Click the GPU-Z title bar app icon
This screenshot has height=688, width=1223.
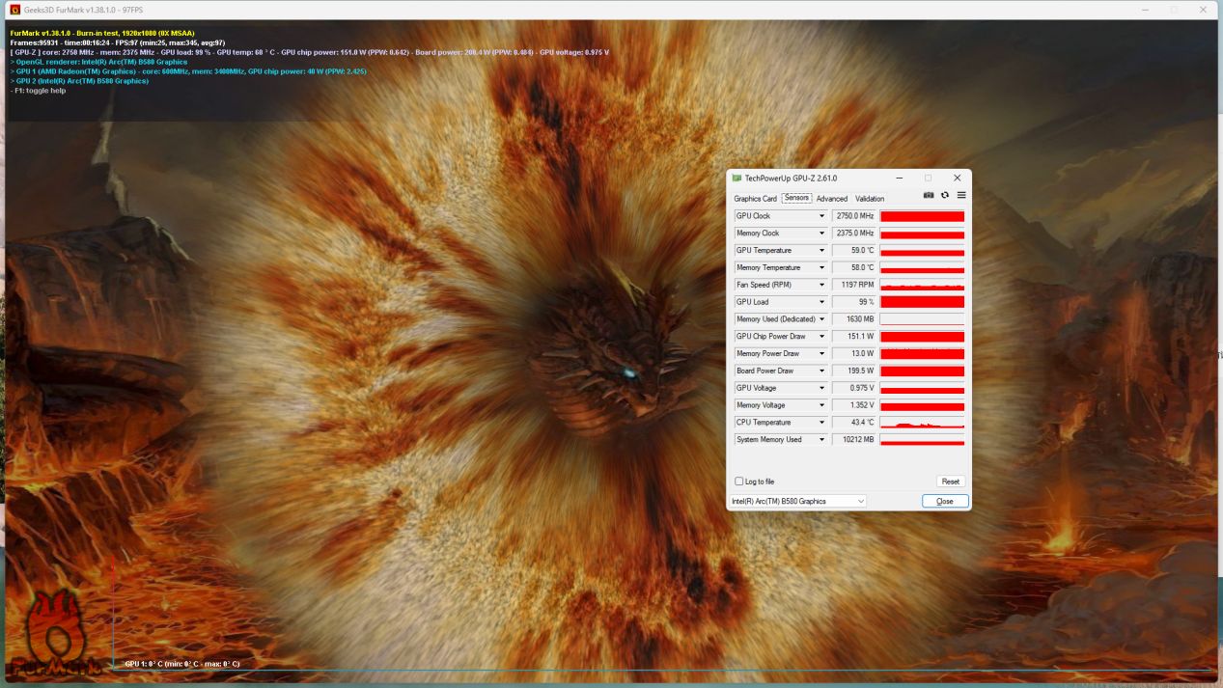click(737, 178)
